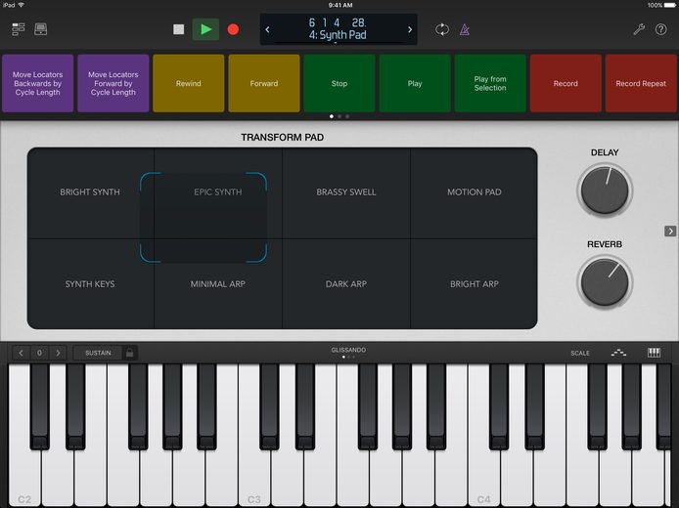The height and width of the screenshot is (508, 679).
Task: Tap Move Locators Forward by Cycle Length
Action: (113, 83)
